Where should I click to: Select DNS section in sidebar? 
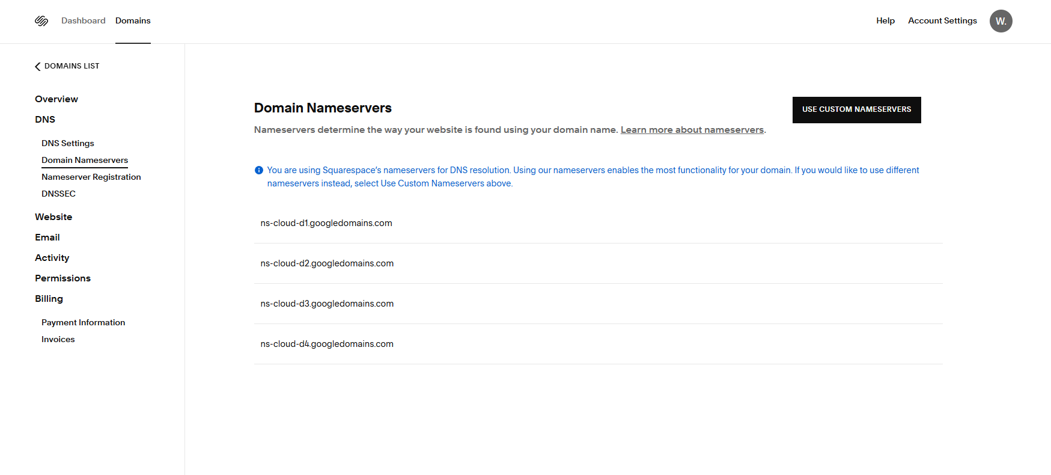45,120
